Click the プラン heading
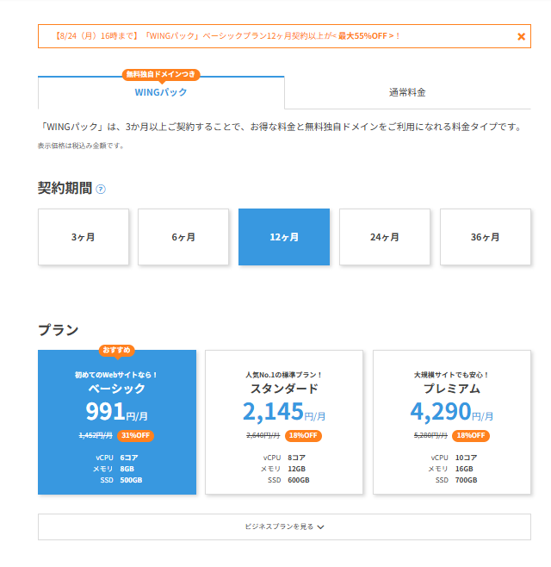 click(x=59, y=330)
